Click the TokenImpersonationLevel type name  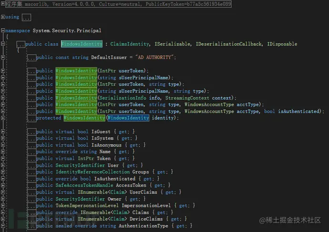tap(87, 206)
